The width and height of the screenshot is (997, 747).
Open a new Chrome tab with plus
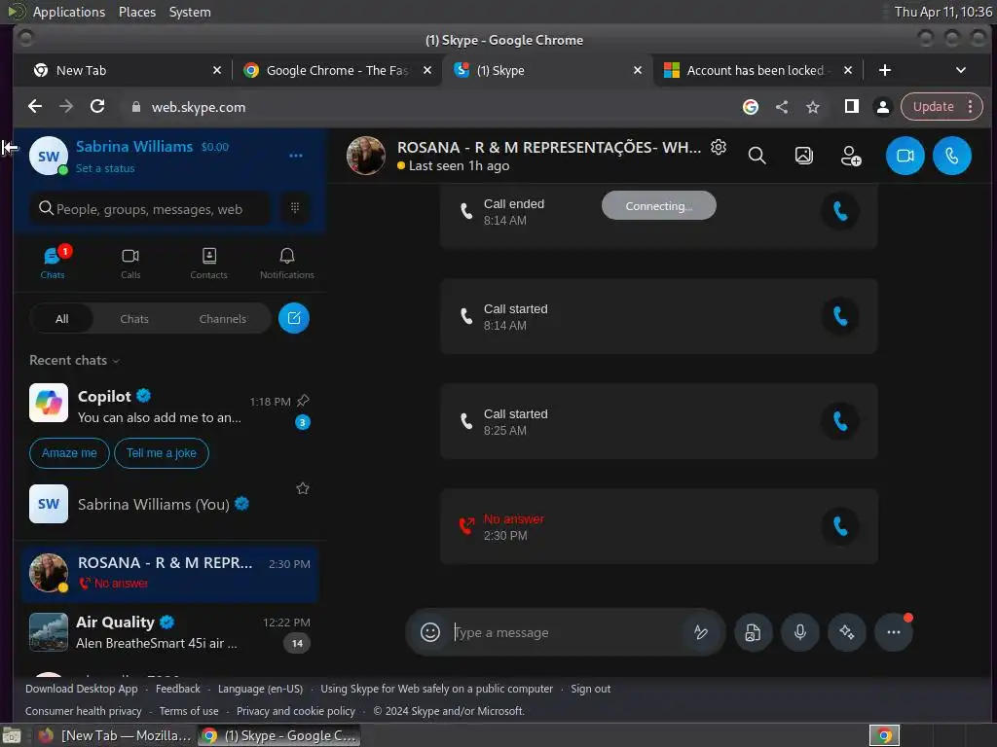[884, 70]
